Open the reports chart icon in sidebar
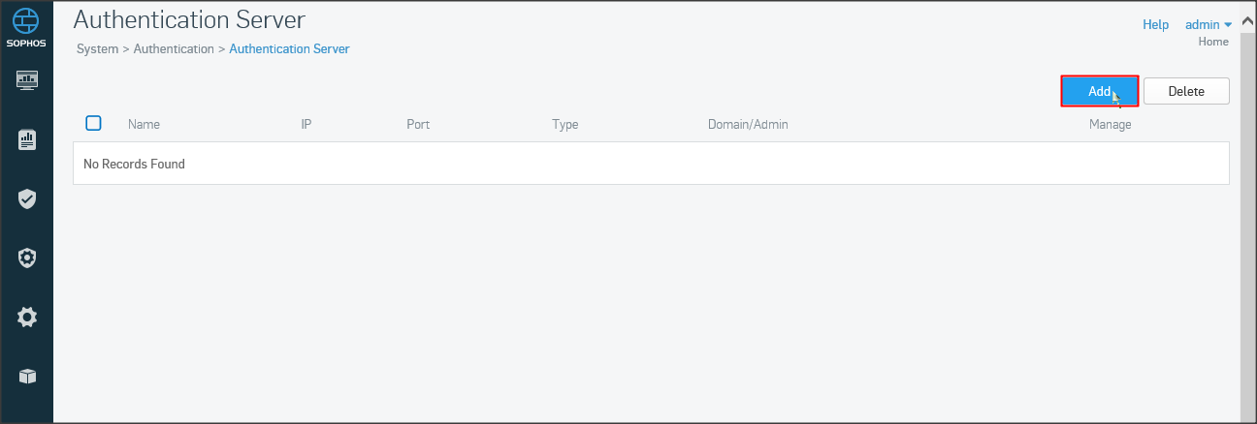1257x424 pixels. (27, 140)
